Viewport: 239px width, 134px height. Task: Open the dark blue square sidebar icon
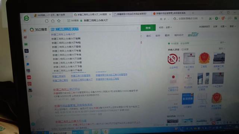click(x=27, y=51)
